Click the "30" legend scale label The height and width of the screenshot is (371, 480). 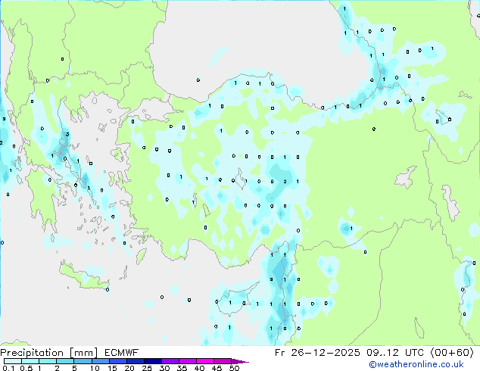(x=164, y=368)
